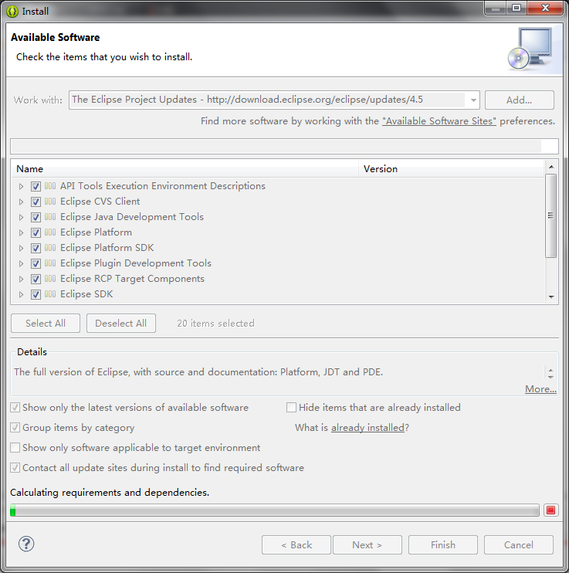Select the Eclipse CVS Client row text
The height and width of the screenshot is (573, 569).
click(x=100, y=202)
